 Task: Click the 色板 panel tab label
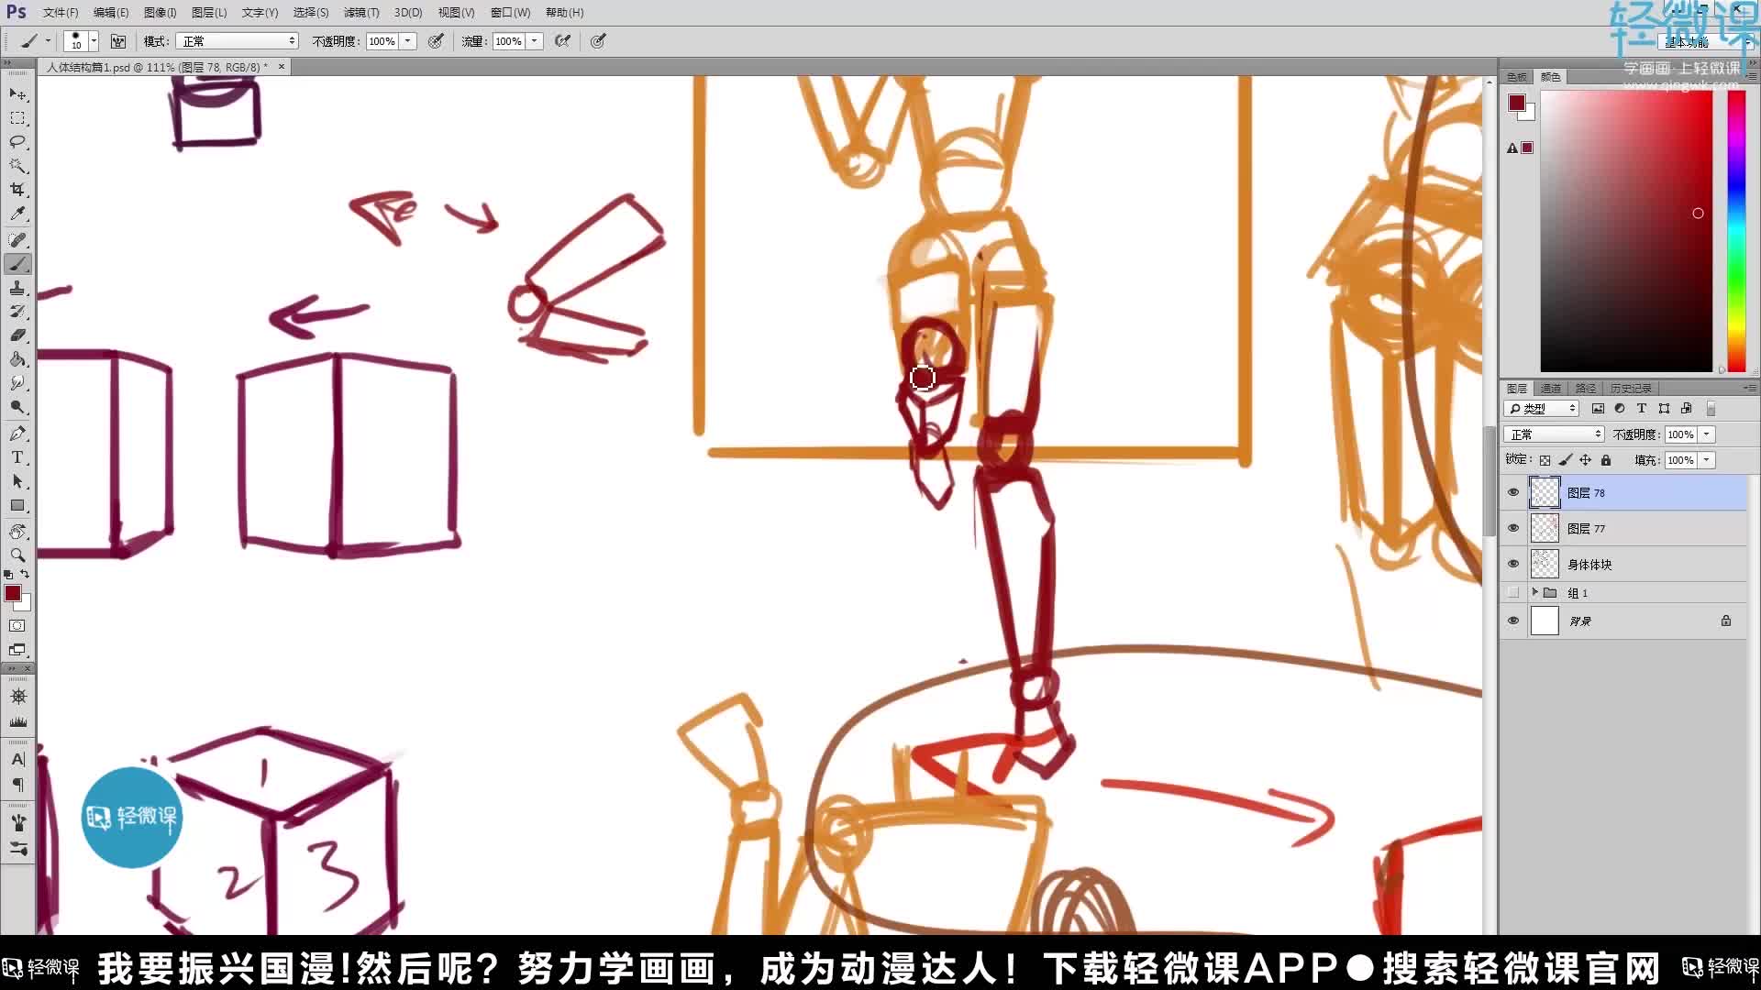(x=1518, y=77)
